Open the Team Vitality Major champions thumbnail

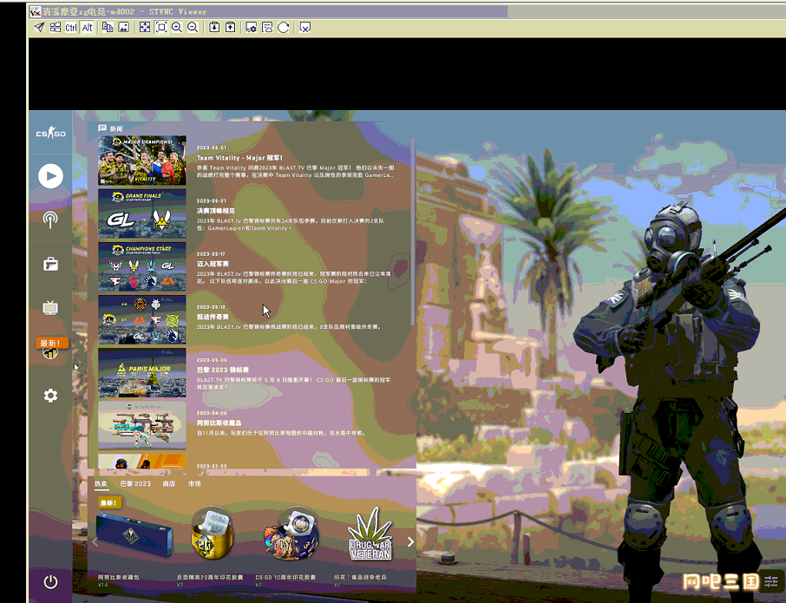pyautogui.click(x=142, y=161)
